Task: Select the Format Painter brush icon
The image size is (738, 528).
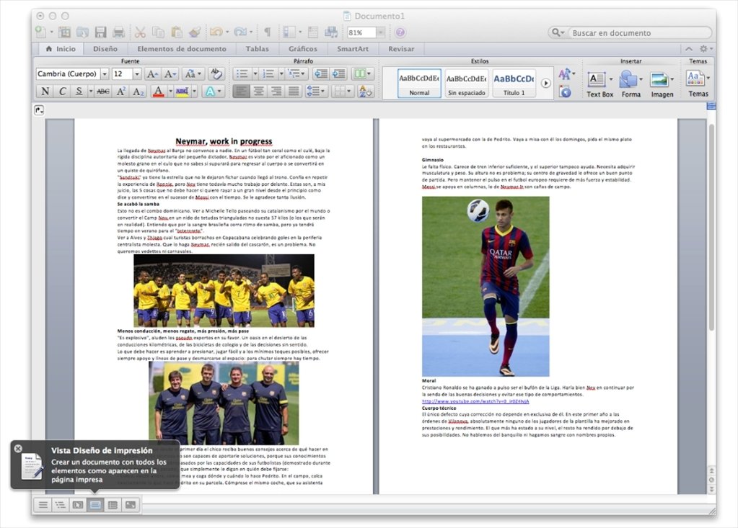Action: pos(194,32)
